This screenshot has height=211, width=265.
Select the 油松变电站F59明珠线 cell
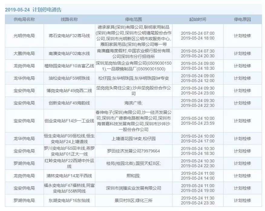point(69,78)
